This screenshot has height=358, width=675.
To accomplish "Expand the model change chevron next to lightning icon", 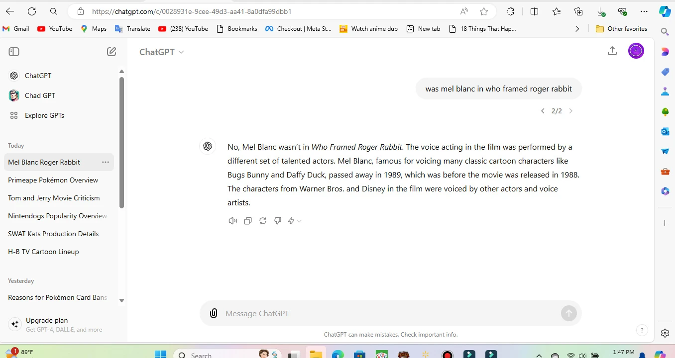I will (298, 220).
